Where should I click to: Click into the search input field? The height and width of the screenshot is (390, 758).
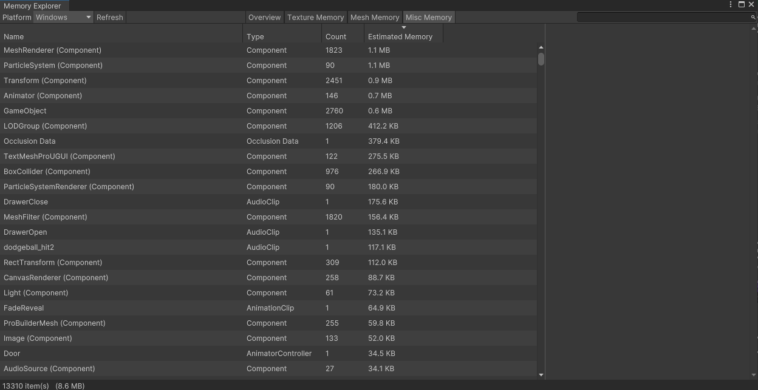click(x=662, y=18)
